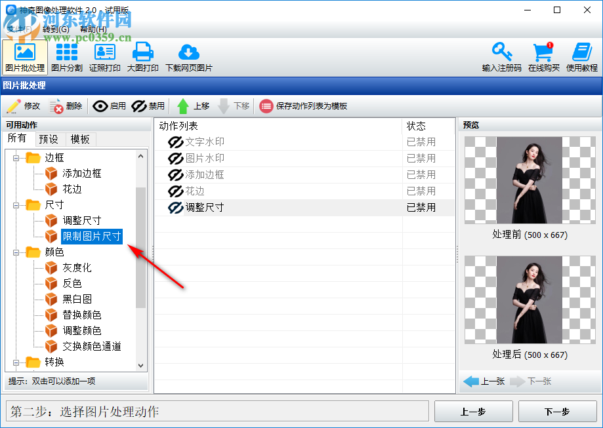
Task: Click the tree scrollbar down arrow
Action: click(141, 365)
